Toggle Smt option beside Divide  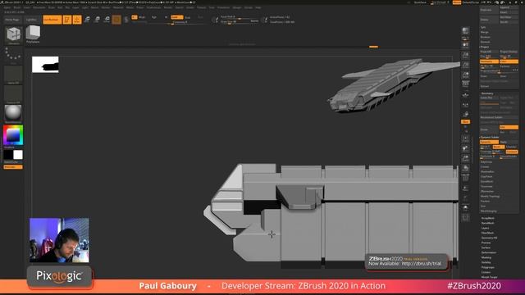(x=509, y=127)
